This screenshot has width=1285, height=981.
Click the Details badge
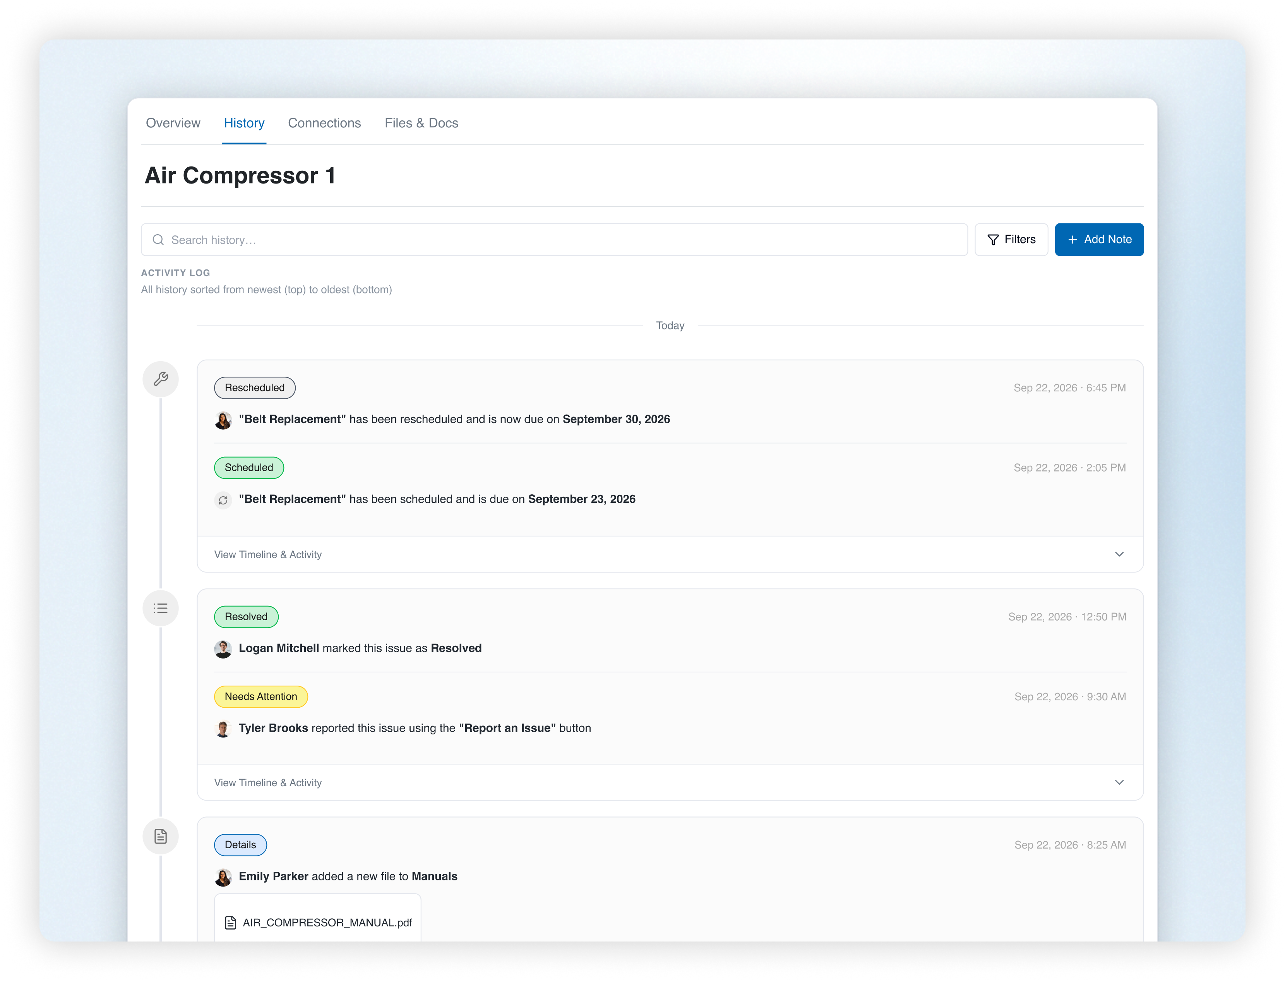pyautogui.click(x=240, y=845)
